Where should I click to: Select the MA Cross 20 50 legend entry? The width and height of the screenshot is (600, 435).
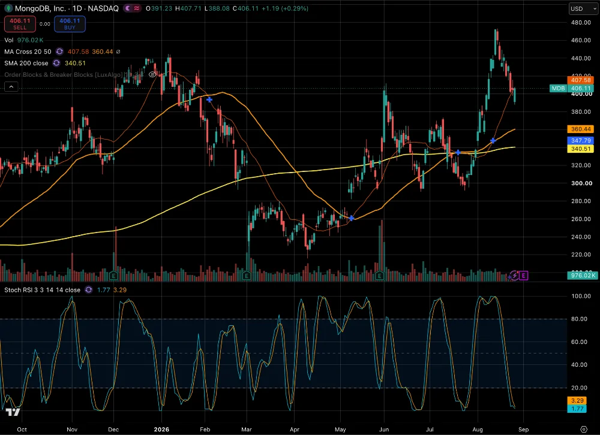click(x=28, y=52)
